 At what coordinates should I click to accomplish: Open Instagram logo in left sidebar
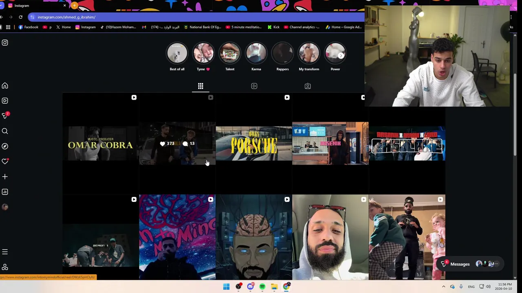pos(5,43)
